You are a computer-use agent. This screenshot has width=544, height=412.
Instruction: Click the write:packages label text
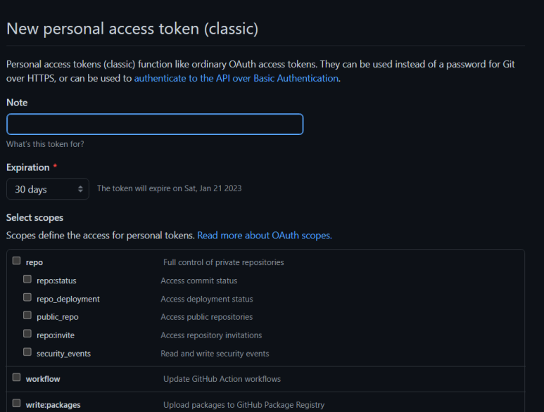click(x=53, y=405)
